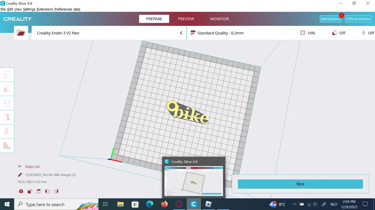The width and height of the screenshot is (375, 210).
Task: Select CE3V2NEO_Terrific Allis-Snaget (2) object
Action: point(51,175)
